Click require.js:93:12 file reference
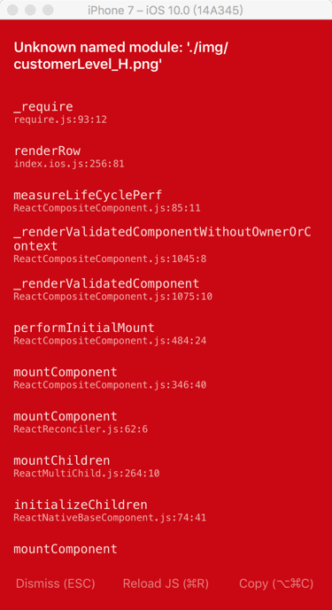 (x=60, y=120)
